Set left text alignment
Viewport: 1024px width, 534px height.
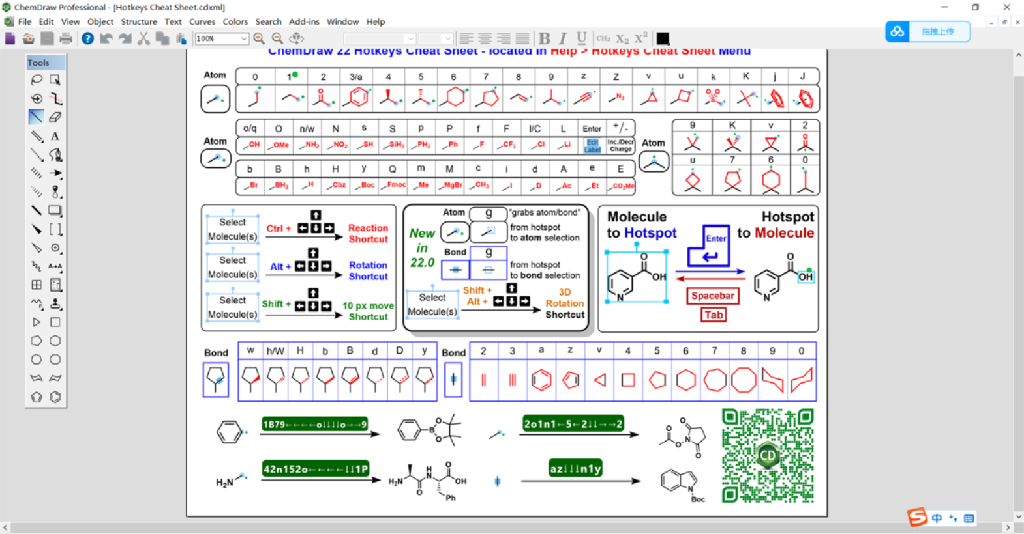[466, 38]
